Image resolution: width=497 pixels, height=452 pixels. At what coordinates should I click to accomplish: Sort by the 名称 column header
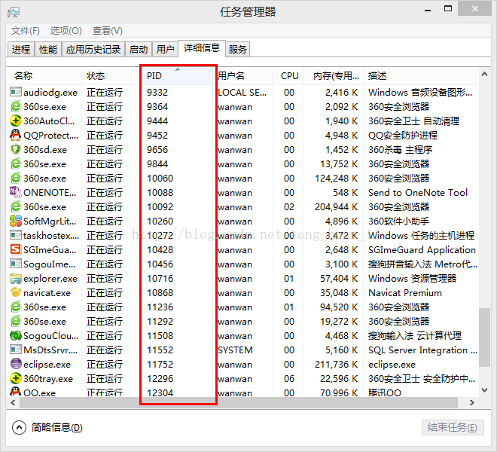pos(44,76)
